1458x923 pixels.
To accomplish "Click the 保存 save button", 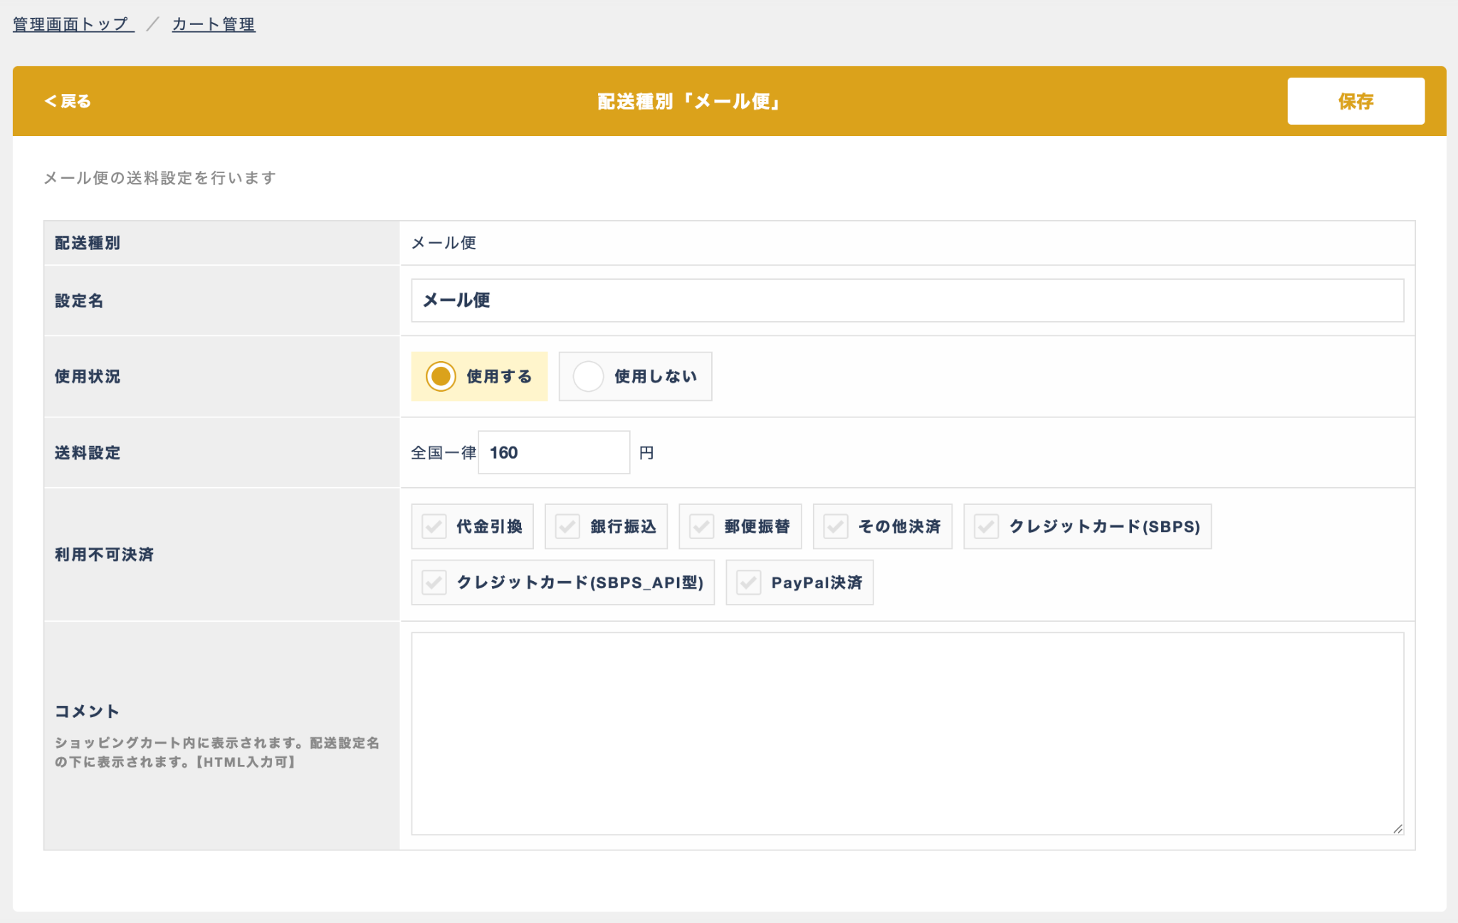I will click(1355, 101).
